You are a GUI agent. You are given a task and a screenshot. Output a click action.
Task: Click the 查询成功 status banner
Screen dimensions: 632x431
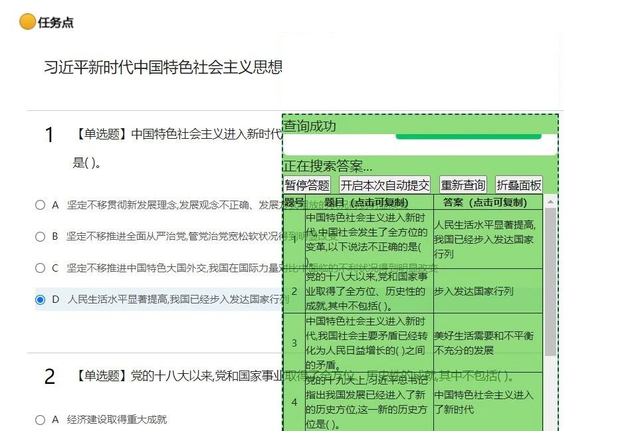(310, 126)
